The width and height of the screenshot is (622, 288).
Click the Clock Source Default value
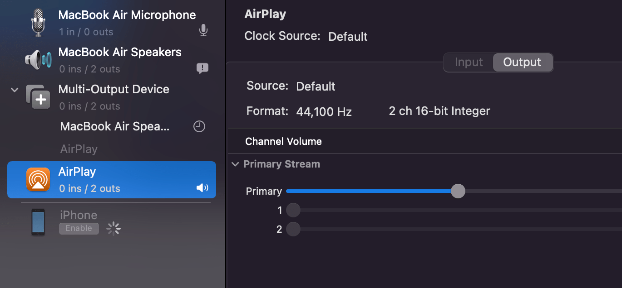348,36
